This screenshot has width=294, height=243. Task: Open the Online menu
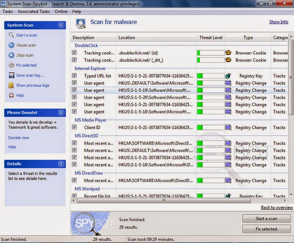pyautogui.click(x=61, y=11)
